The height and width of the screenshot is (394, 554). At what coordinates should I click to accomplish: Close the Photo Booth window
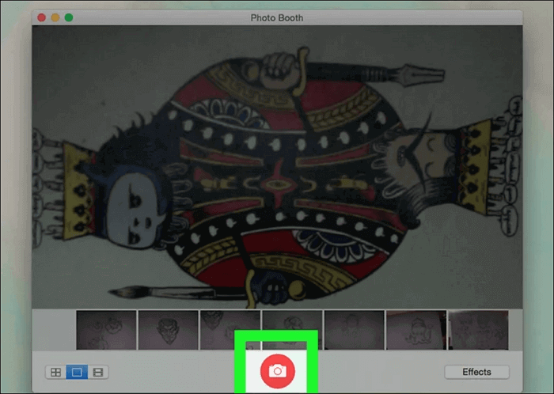click(x=42, y=17)
